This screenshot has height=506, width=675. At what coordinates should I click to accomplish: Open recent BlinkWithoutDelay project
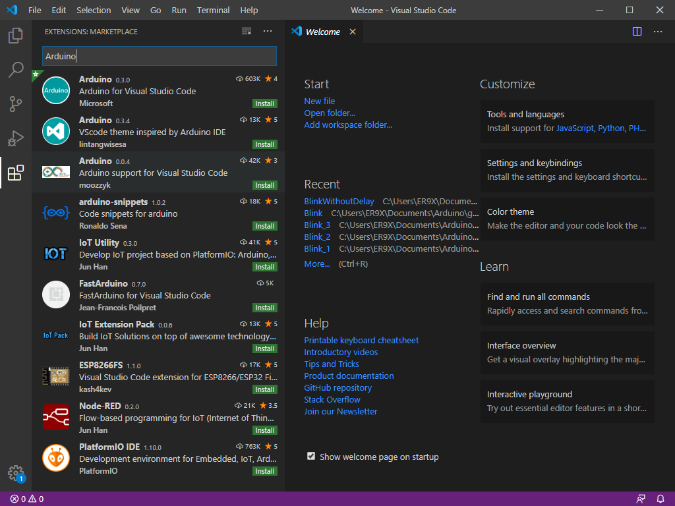click(339, 202)
